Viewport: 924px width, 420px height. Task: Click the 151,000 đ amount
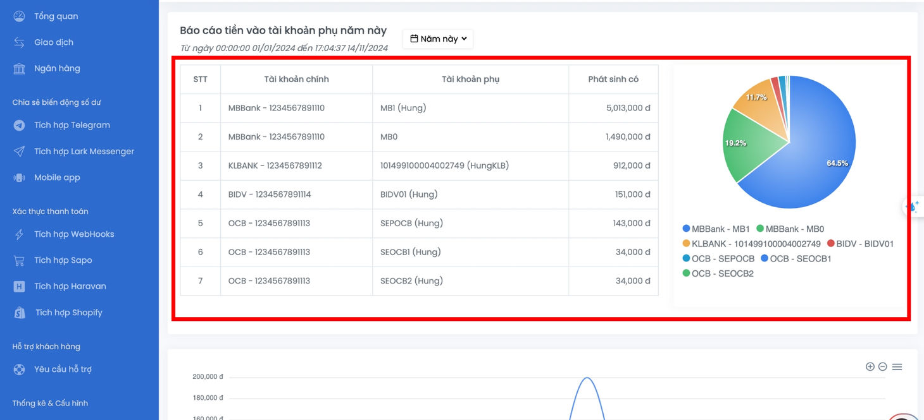tap(633, 195)
